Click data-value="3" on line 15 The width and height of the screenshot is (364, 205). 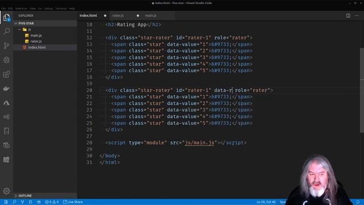click(188, 58)
